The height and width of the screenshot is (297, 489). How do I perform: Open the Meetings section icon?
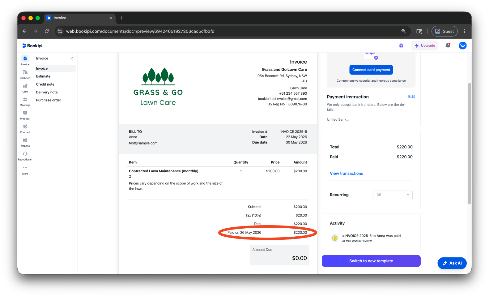pos(25,99)
